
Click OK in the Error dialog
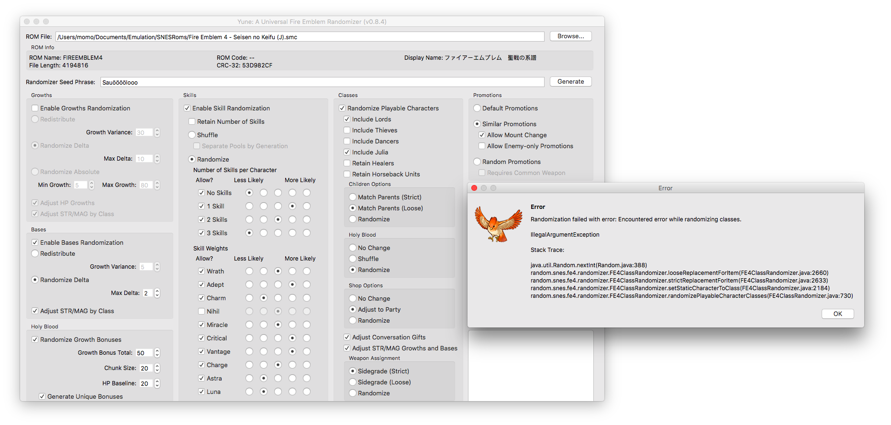click(x=837, y=314)
